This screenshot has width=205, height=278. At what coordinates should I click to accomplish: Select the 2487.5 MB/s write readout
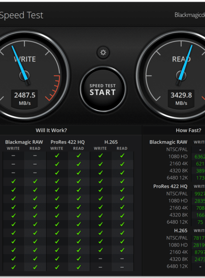pos(24,98)
